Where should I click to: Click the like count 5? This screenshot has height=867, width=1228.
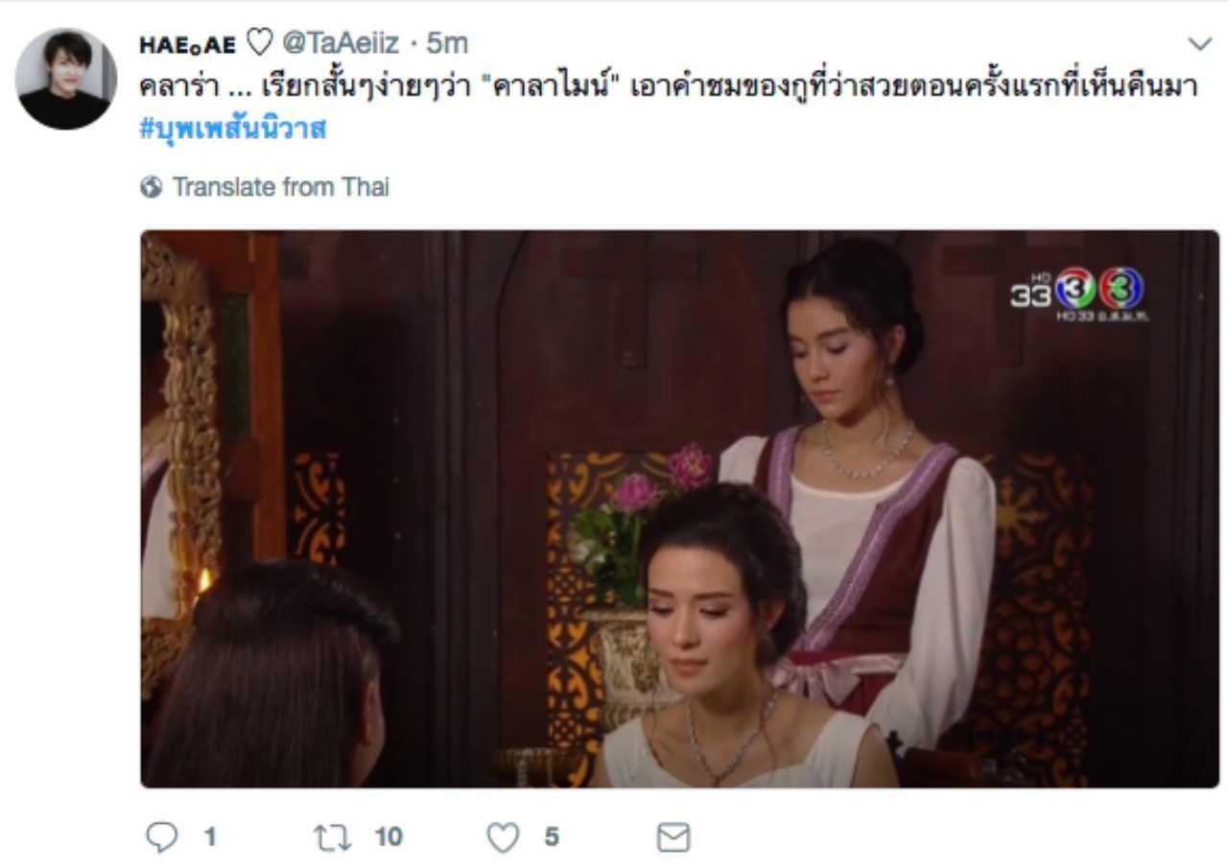[552, 837]
